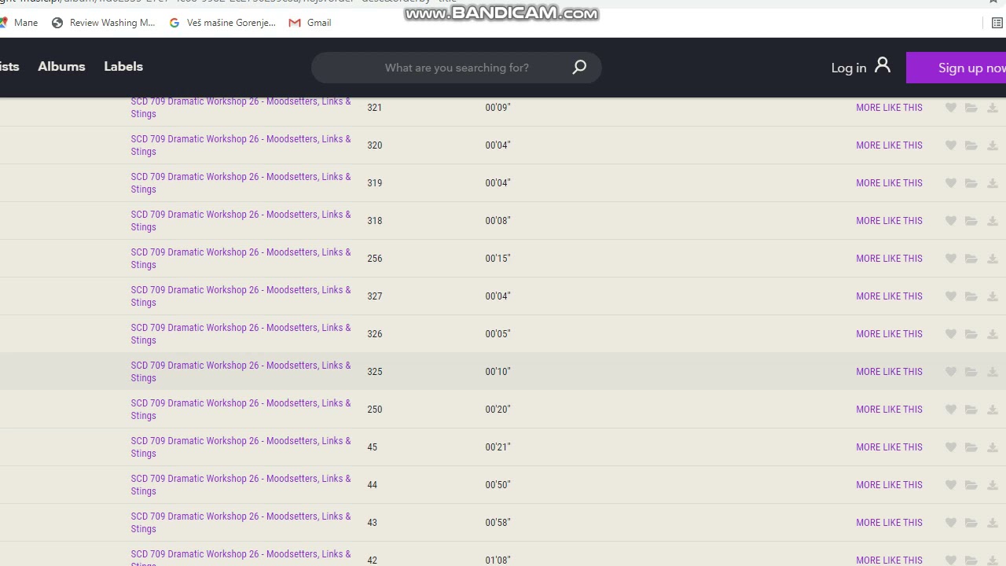1006x566 pixels.
Task: Click MORE LIKE THIS for track 320
Action: coord(889,145)
